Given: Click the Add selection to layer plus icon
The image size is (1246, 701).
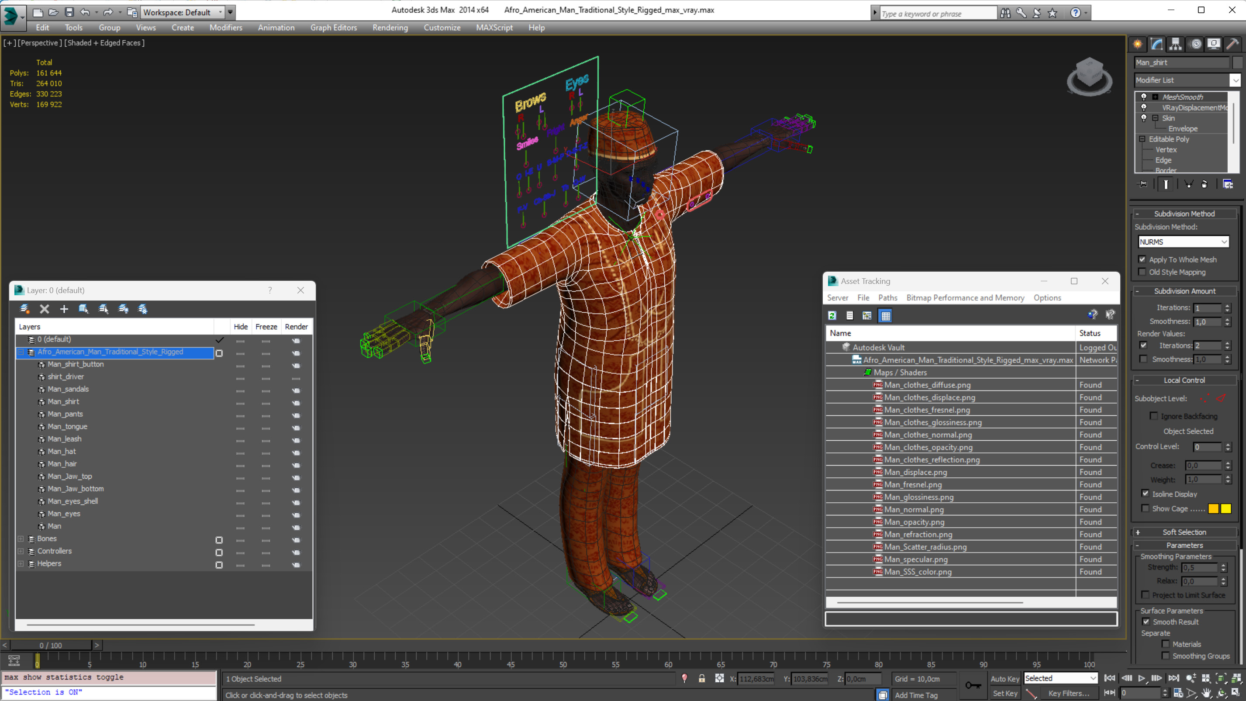Looking at the screenshot, I should (64, 309).
